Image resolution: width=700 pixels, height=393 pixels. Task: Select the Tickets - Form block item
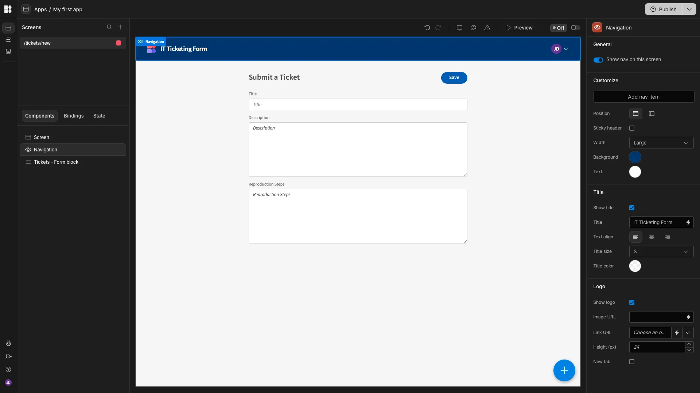click(x=73, y=162)
